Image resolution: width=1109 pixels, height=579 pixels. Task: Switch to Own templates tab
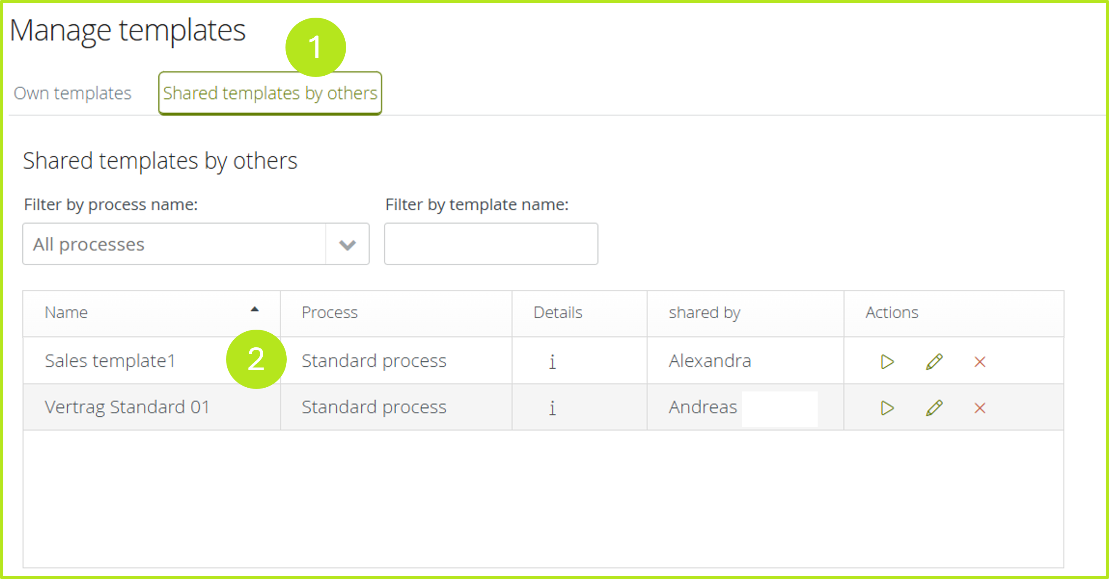72,93
